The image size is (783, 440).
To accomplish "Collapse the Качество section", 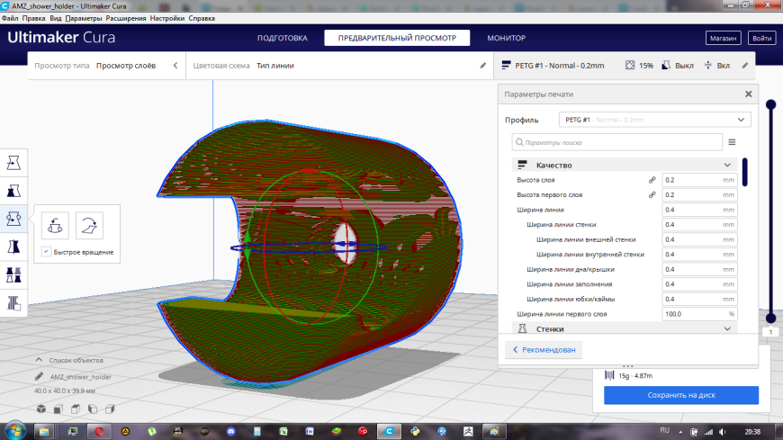I will point(625,165).
